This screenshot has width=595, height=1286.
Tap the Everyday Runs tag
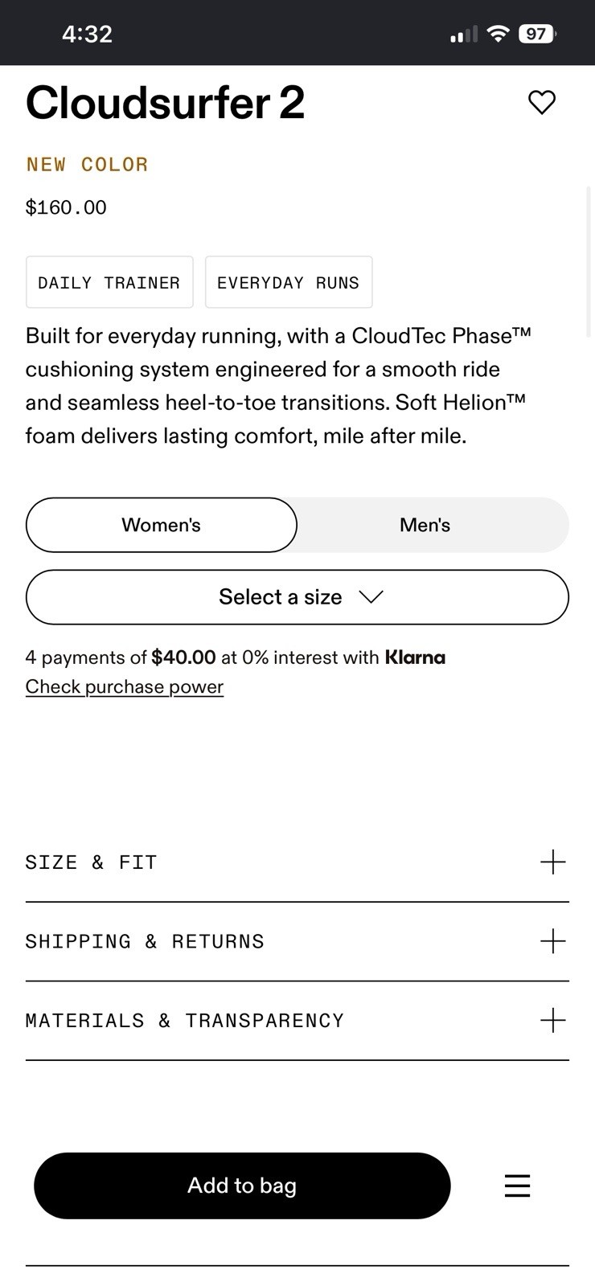(x=289, y=282)
